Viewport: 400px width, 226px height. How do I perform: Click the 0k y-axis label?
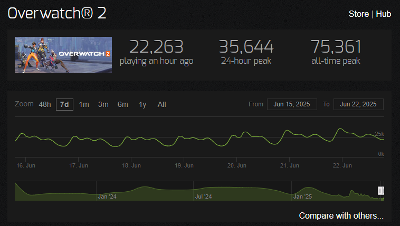pos(381,154)
